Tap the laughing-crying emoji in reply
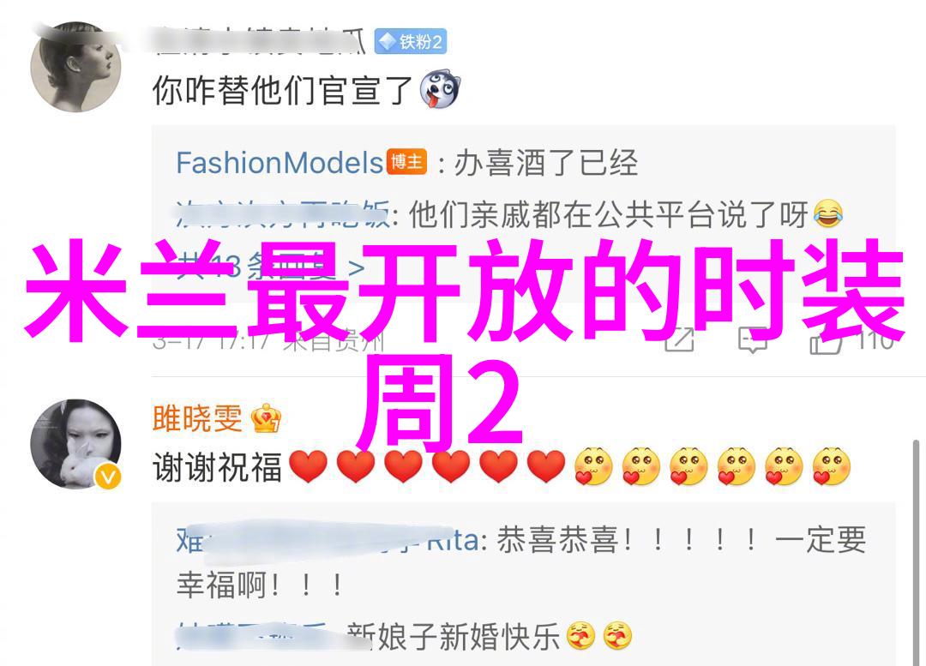The height and width of the screenshot is (666, 926). click(x=828, y=213)
